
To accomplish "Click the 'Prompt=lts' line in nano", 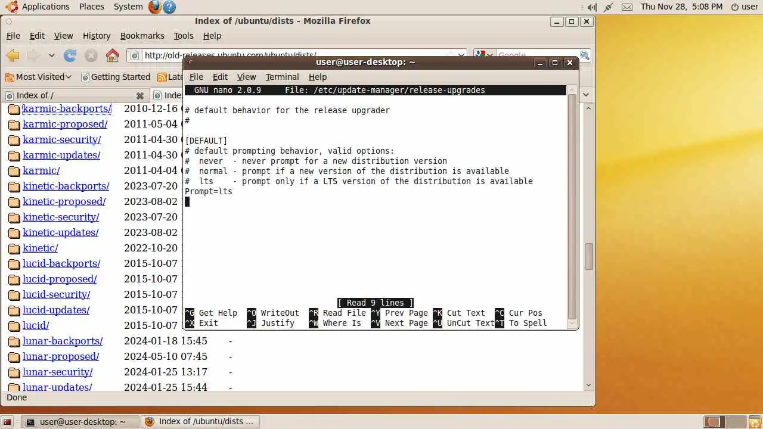I will coord(209,192).
